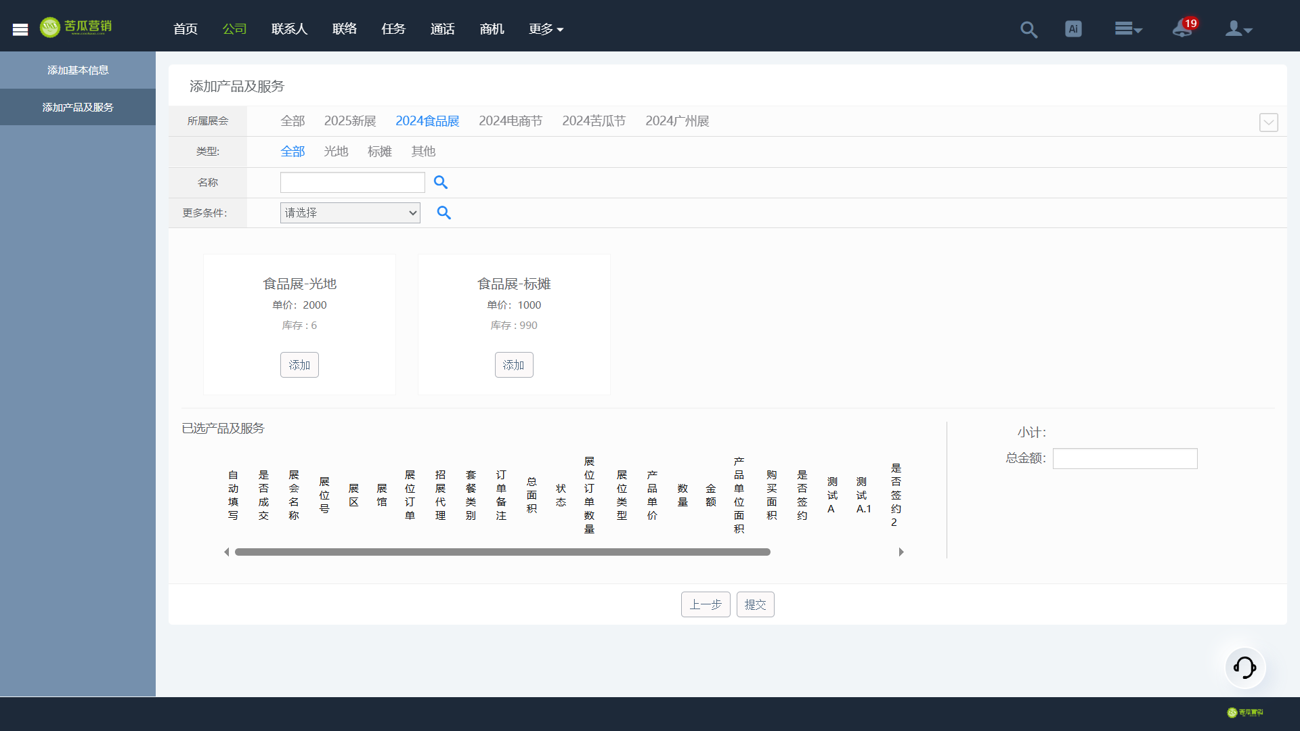1300x731 pixels.
Task: Open the 通话 navigation item
Action: (x=442, y=29)
